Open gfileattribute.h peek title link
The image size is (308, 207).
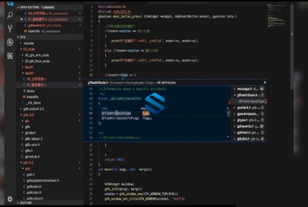click(98, 82)
